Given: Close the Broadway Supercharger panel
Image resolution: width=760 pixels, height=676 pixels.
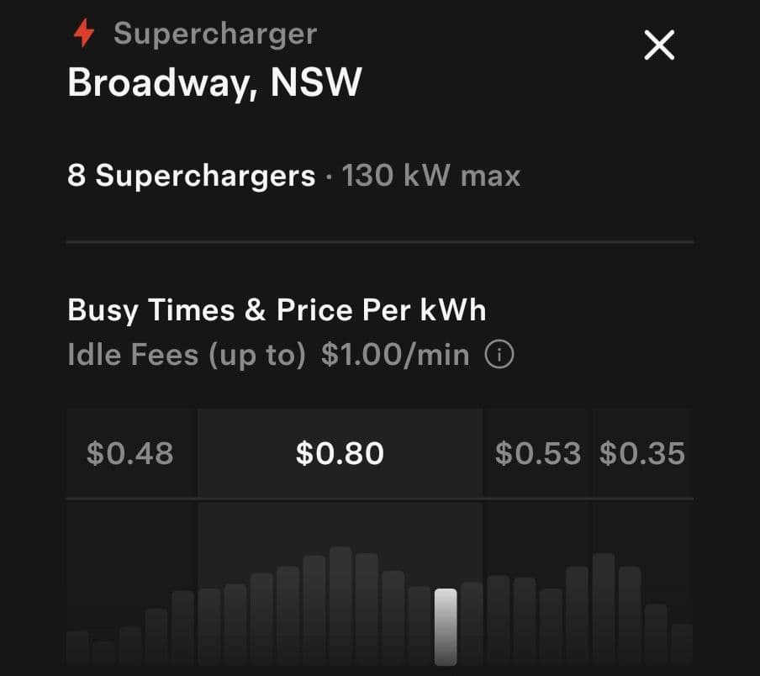Looking at the screenshot, I should (659, 45).
